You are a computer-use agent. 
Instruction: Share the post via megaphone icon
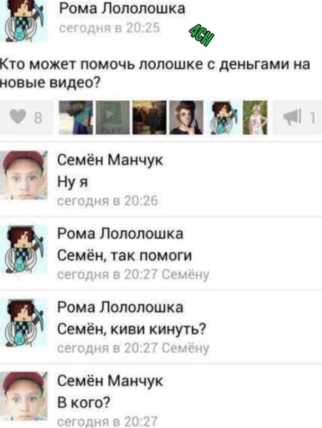pyautogui.click(x=298, y=117)
